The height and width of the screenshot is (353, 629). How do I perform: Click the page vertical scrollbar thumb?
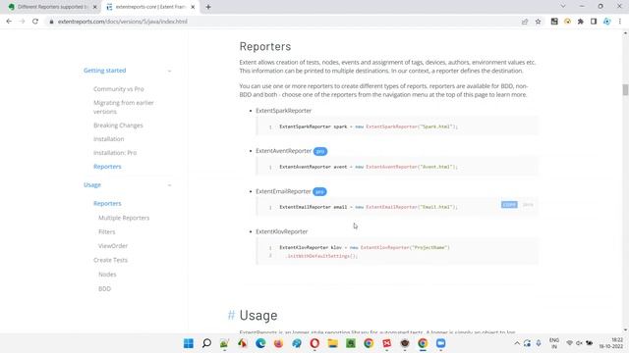pos(625,89)
